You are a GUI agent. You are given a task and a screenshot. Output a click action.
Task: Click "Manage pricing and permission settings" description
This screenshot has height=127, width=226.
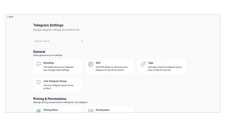pos(60,102)
